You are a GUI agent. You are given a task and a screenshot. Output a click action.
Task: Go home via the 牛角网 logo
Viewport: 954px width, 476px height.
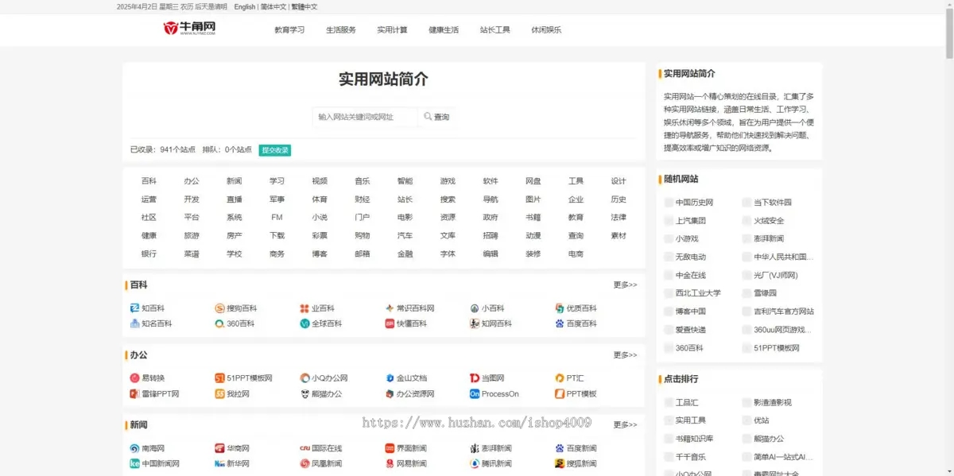click(x=189, y=29)
